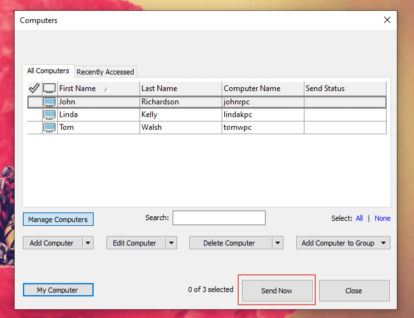Select all computers via All link
The image size is (414, 318).
359,218
